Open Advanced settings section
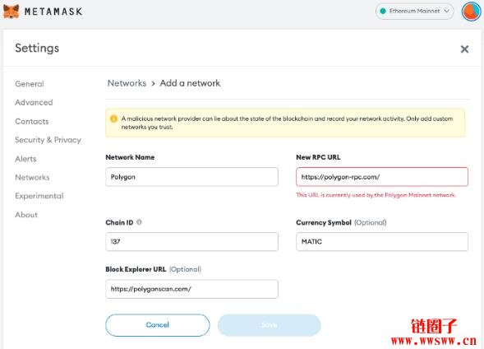 pyautogui.click(x=34, y=102)
